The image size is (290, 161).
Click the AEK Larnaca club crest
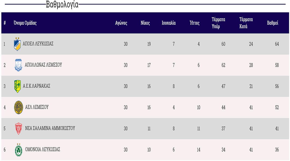pos(17,86)
